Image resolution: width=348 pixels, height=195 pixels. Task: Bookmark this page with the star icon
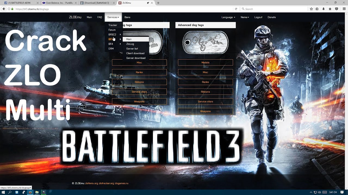click(311, 9)
